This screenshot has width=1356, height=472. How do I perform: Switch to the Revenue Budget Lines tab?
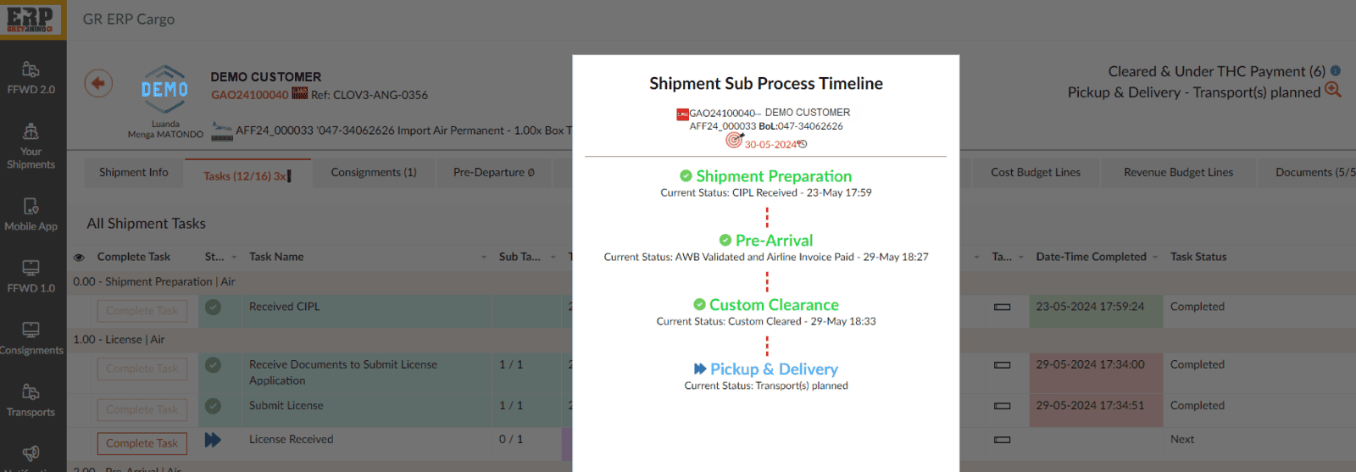[1178, 173]
